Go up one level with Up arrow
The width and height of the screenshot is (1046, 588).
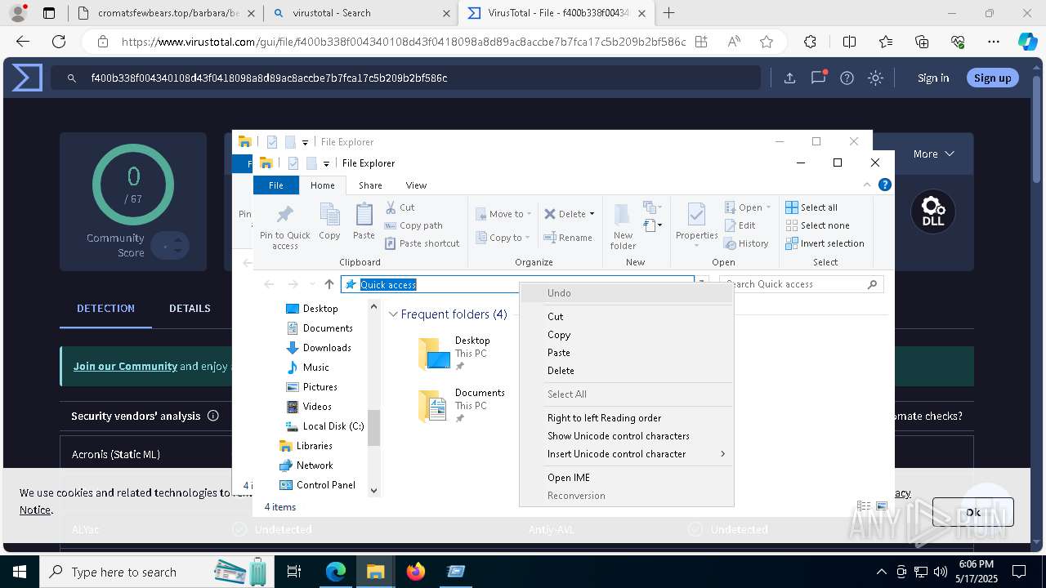pyautogui.click(x=329, y=284)
